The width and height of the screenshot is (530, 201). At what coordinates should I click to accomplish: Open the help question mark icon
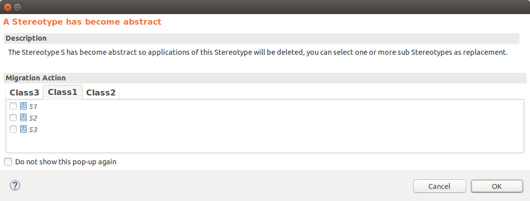[15, 185]
